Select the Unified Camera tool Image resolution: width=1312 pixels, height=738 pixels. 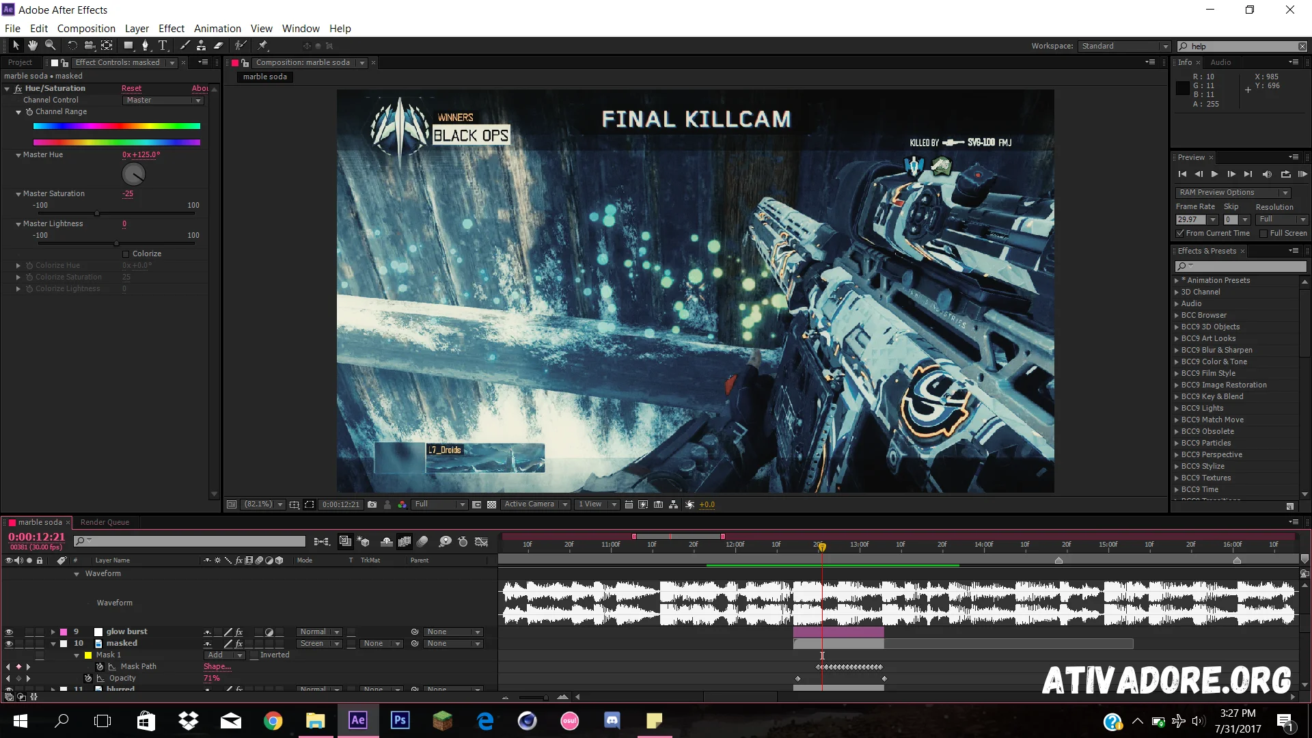90,45
